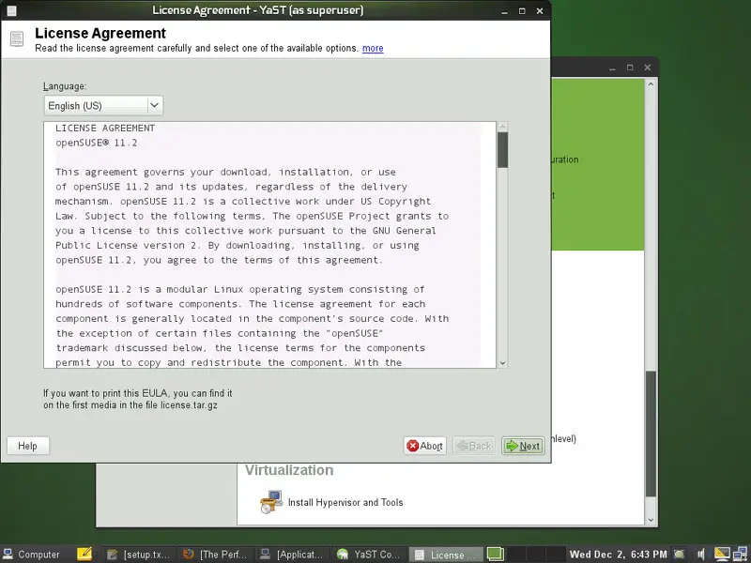Viewport: 751px width, 563px height.
Task: Click the grayed-out Back button
Action: (x=474, y=447)
